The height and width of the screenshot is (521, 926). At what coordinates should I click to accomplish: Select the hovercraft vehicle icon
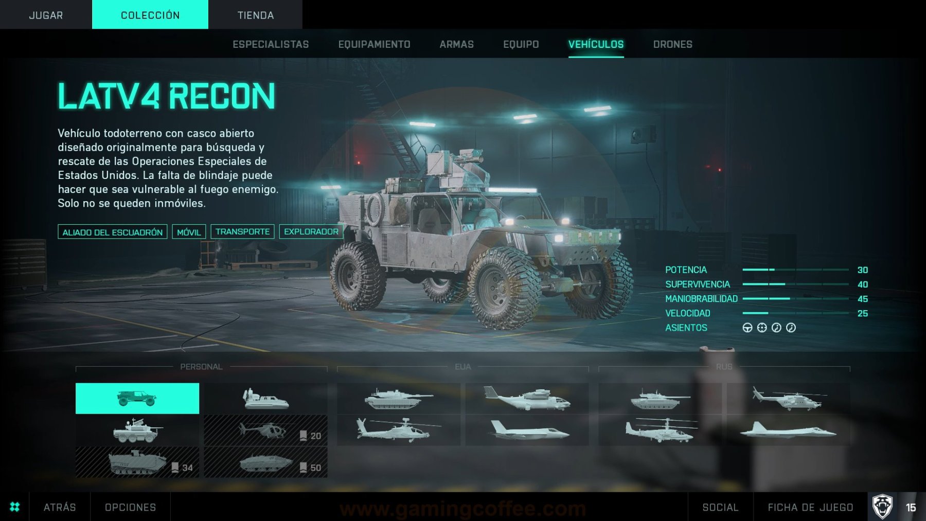(x=265, y=398)
